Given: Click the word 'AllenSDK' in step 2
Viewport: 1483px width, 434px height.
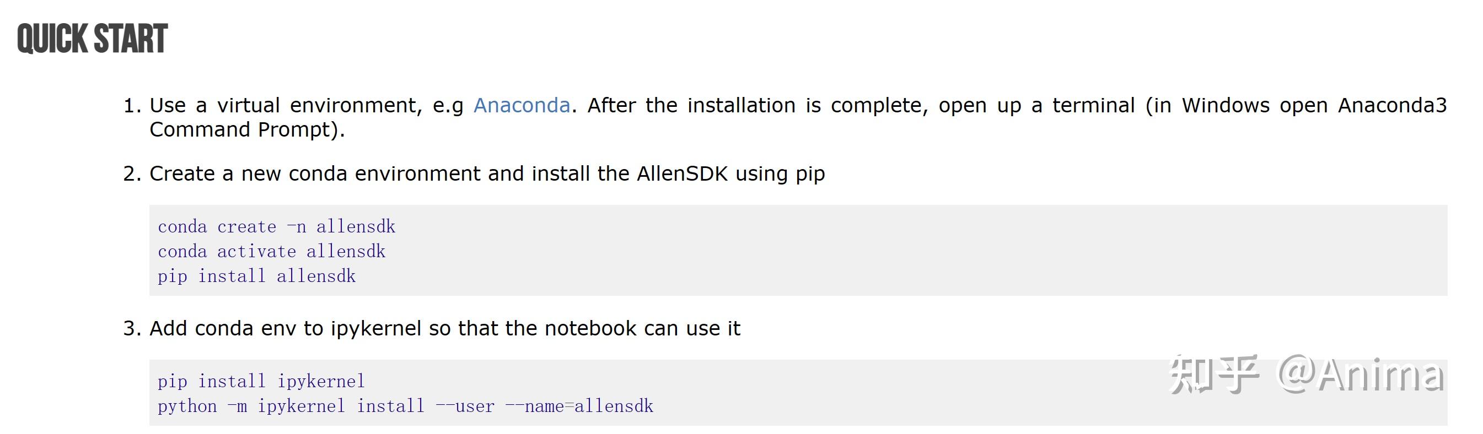Looking at the screenshot, I should pyautogui.click(x=682, y=173).
